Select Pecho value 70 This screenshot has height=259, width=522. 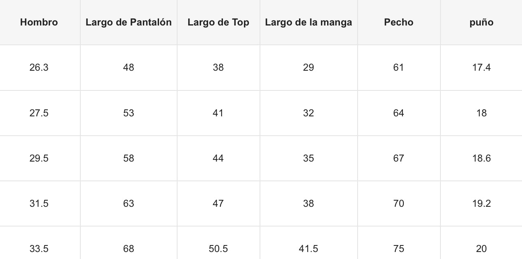point(398,203)
